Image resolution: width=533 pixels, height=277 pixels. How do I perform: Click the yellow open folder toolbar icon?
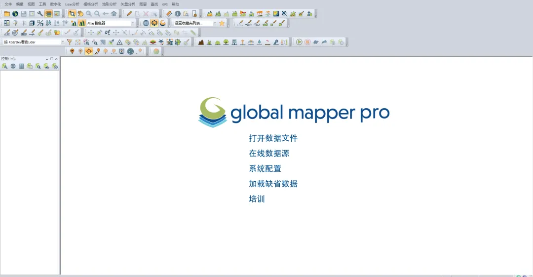pyautogui.click(x=7, y=14)
